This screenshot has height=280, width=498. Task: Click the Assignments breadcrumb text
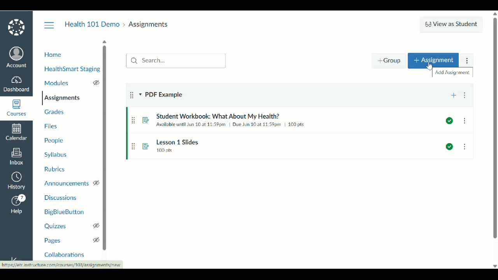pyautogui.click(x=148, y=24)
